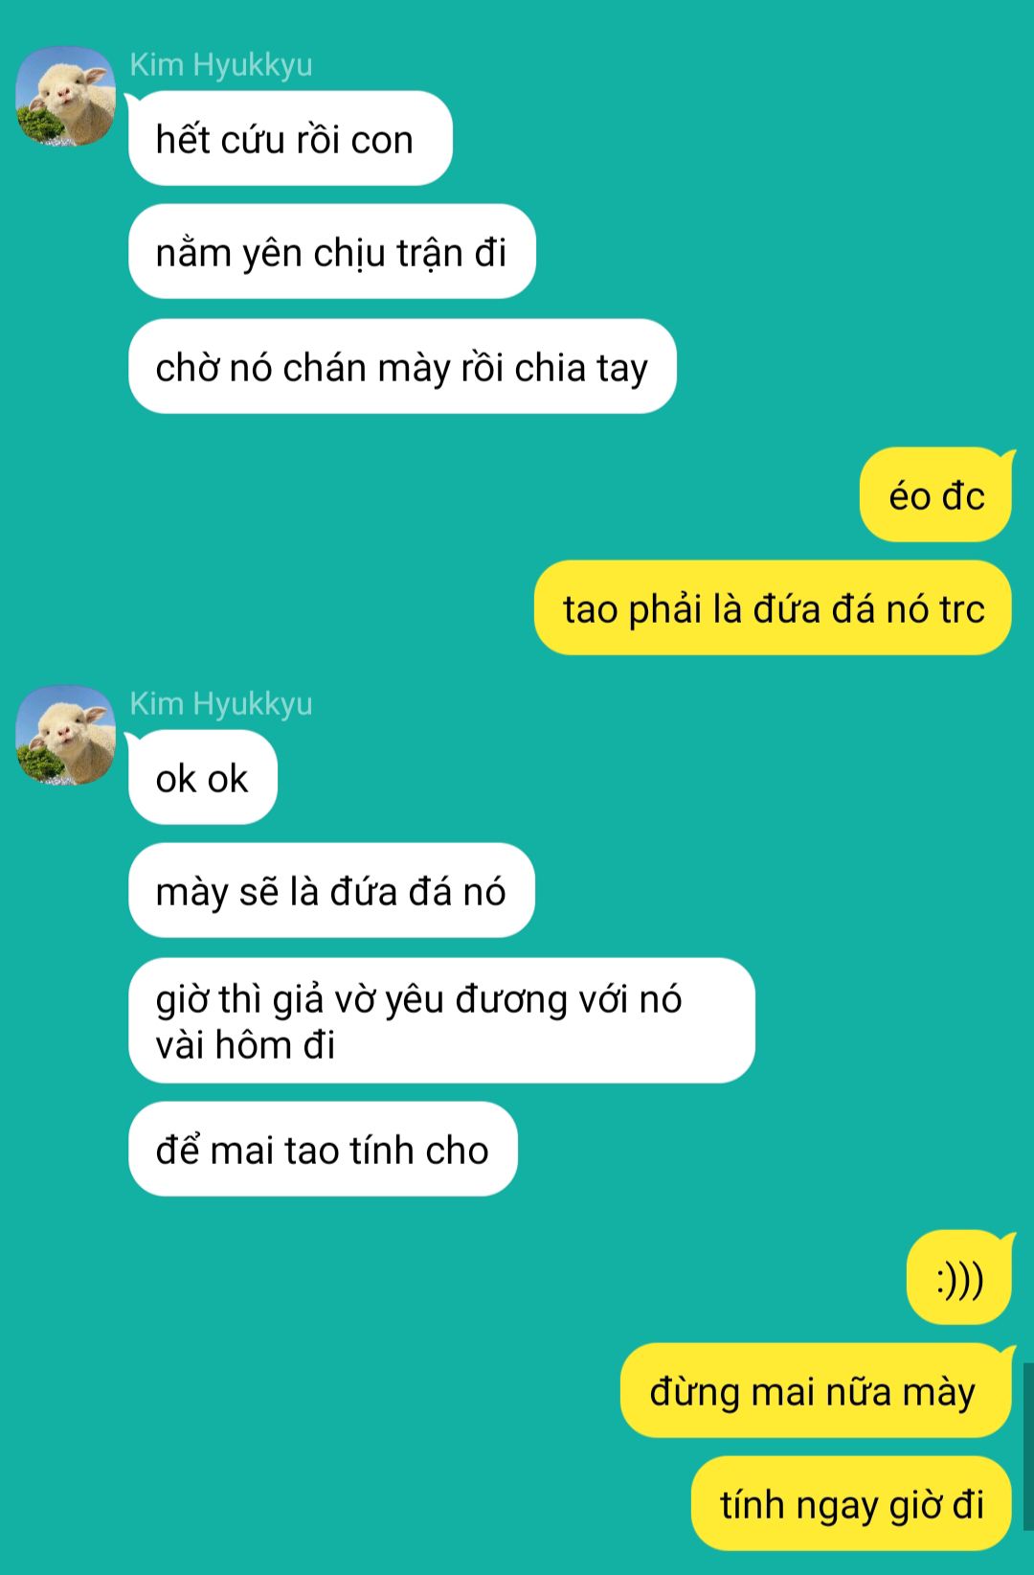Screen dimensions: 1034x1575
Task: Select the 'hết cứu rồi con' message bubble
Action: click(x=290, y=139)
